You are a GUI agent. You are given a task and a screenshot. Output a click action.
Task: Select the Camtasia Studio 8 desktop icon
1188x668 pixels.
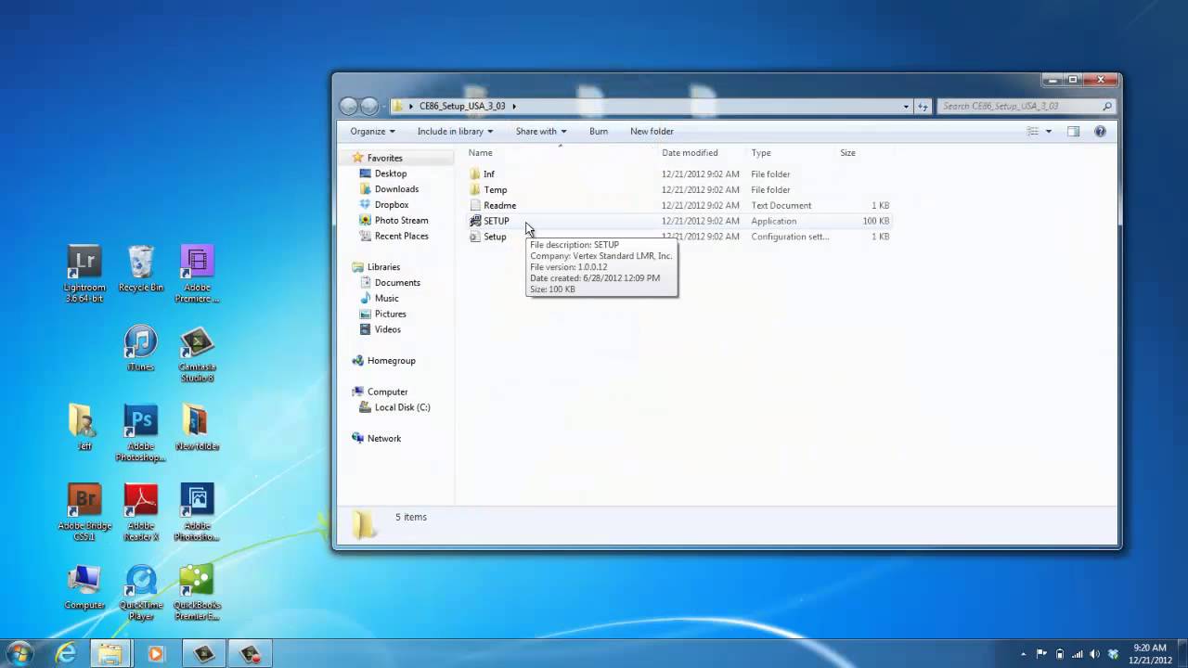197,354
